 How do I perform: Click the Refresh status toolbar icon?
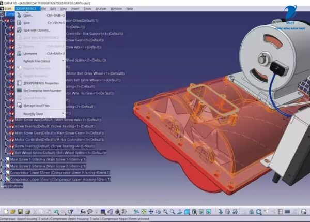pos(259,212)
